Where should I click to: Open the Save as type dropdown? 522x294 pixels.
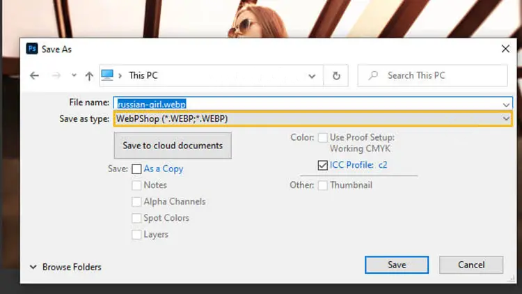313,118
